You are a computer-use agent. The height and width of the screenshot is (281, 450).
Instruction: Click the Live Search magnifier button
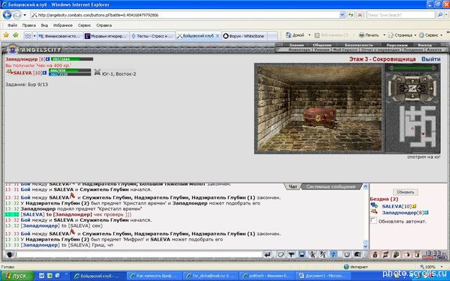point(440,15)
